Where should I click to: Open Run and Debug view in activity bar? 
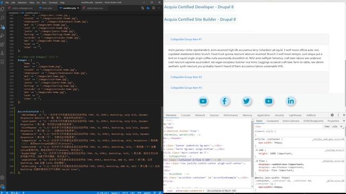pyautogui.click(x=2, y=36)
